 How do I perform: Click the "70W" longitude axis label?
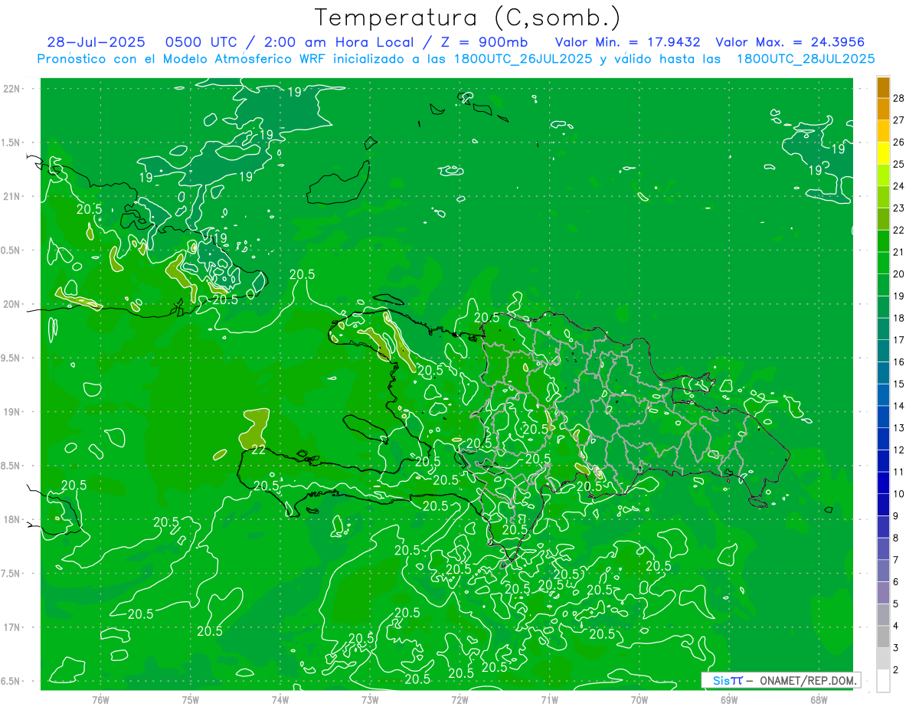[x=639, y=699]
